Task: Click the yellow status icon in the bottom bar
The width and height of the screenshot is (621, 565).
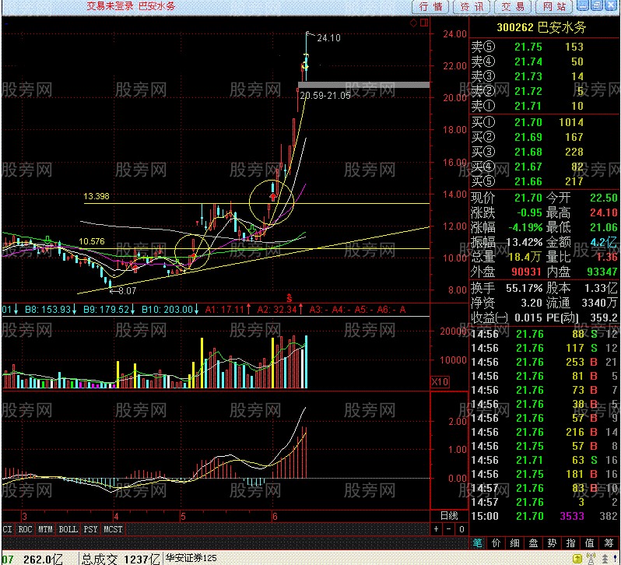Action: pyautogui.click(x=578, y=559)
